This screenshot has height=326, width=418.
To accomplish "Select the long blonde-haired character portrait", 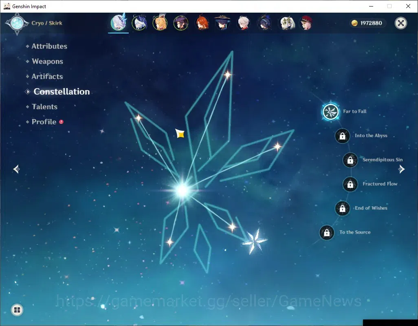I will pos(160,23).
